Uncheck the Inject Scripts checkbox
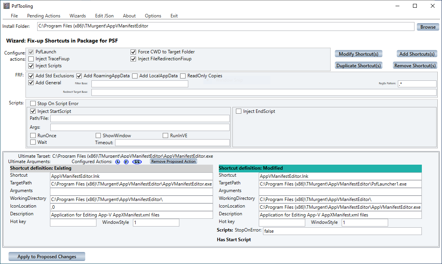Image resolution: width=442 pixels, height=264 pixels. pyautogui.click(x=31, y=66)
